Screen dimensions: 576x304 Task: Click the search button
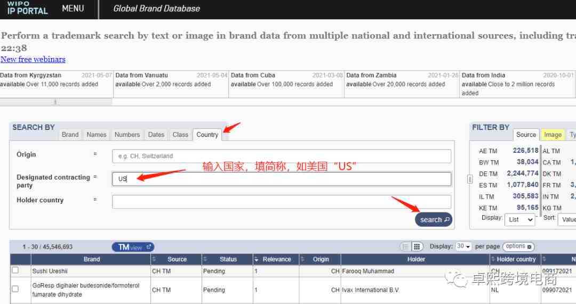point(434,219)
